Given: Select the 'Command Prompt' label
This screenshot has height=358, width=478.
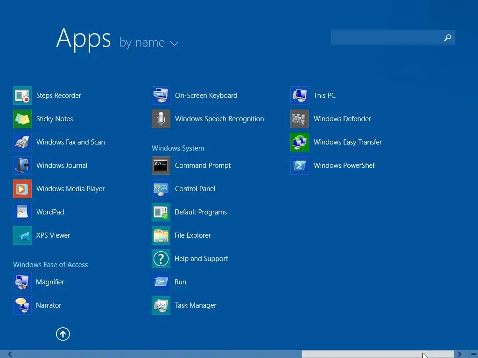Looking at the screenshot, I should pyautogui.click(x=203, y=165).
